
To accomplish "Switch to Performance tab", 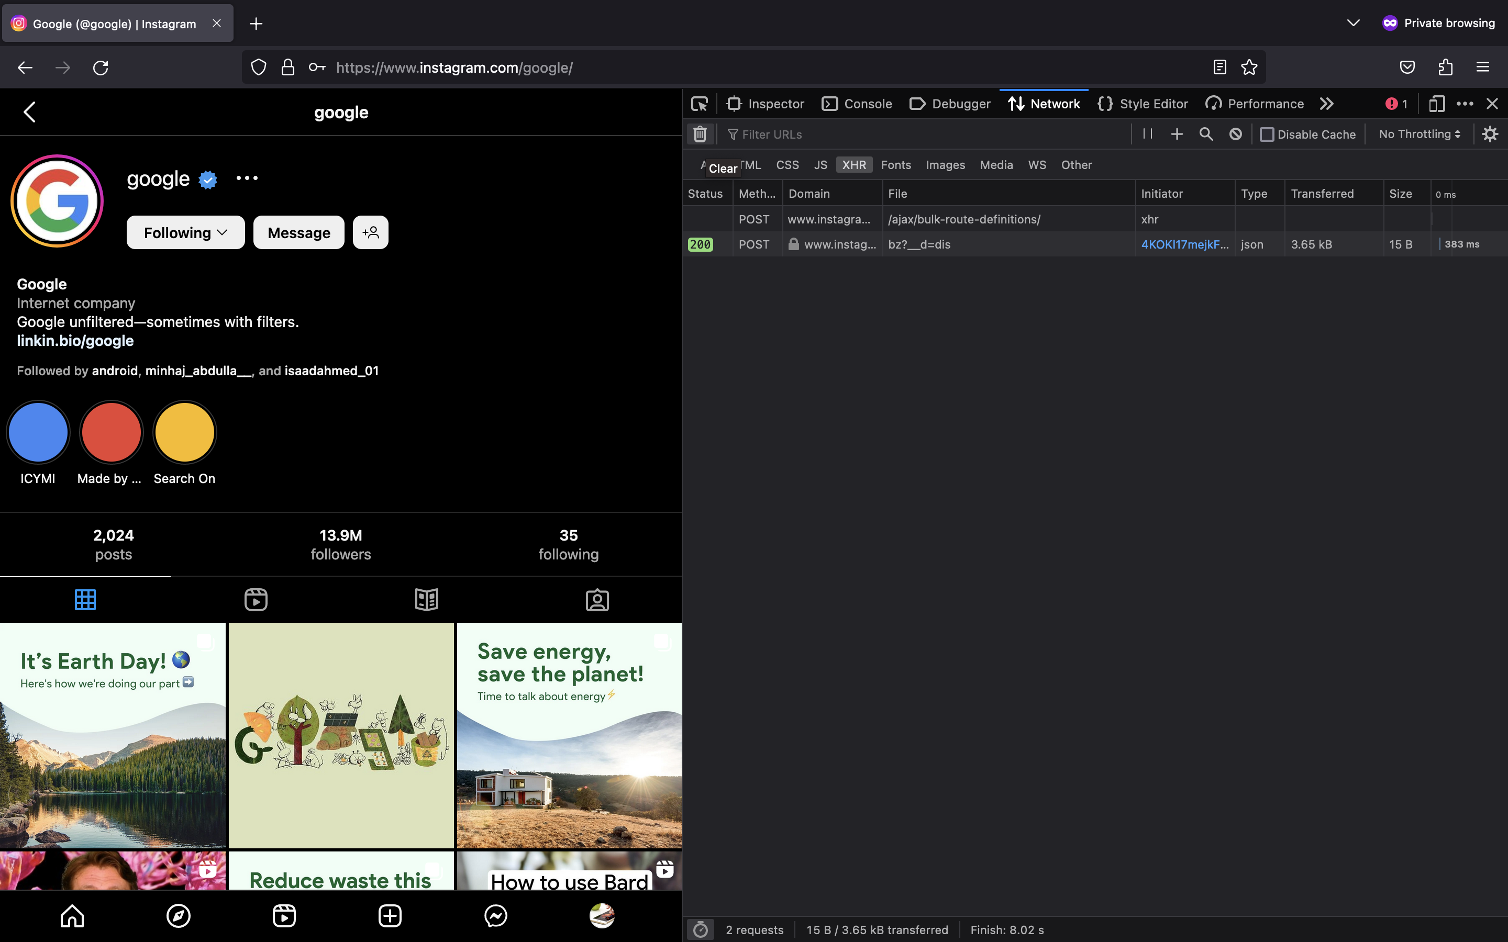I will 1255,104.
